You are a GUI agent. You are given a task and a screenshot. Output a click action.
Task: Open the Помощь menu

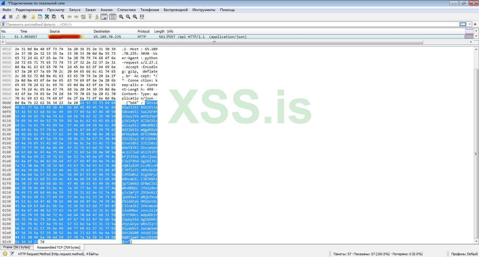coord(228,10)
